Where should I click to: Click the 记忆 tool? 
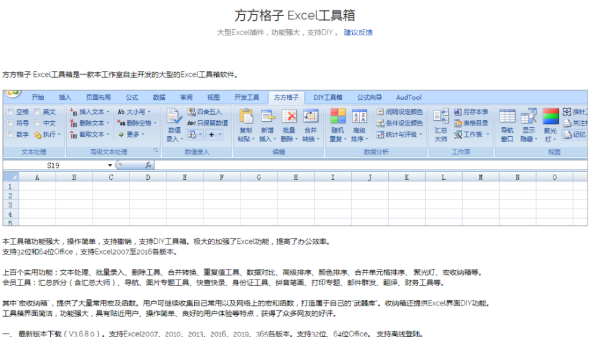tap(575, 134)
